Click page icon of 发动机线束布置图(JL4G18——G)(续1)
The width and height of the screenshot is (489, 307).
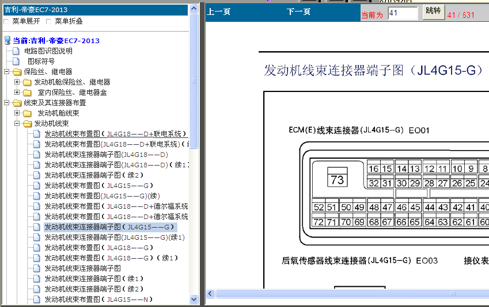pos(37,258)
